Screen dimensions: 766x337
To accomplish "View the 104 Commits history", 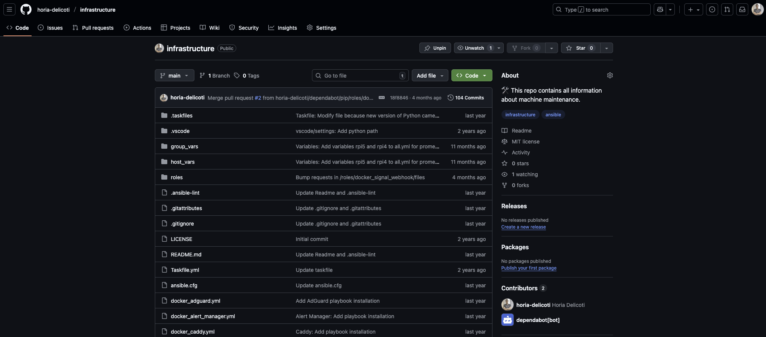I will coord(466,98).
